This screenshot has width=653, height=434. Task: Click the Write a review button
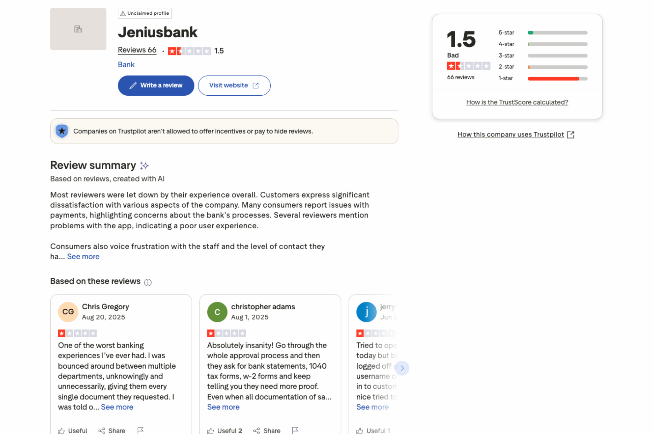click(x=156, y=85)
